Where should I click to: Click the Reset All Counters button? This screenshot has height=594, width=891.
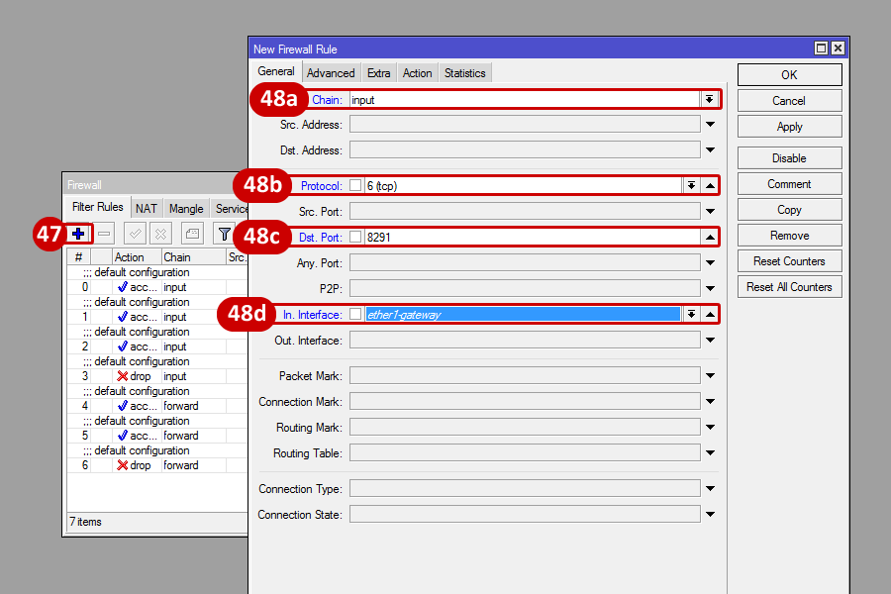click(789, 287)
